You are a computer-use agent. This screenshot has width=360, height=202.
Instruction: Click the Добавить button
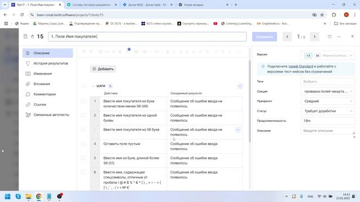pos(103,69)
